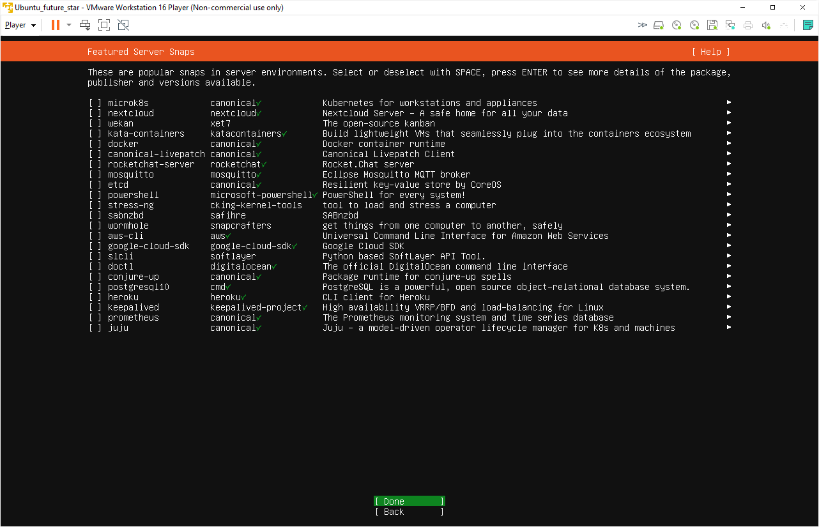This screenshot has height=527, width=819.
Task: Open the Player menu
Action: (x=20, y=25)
